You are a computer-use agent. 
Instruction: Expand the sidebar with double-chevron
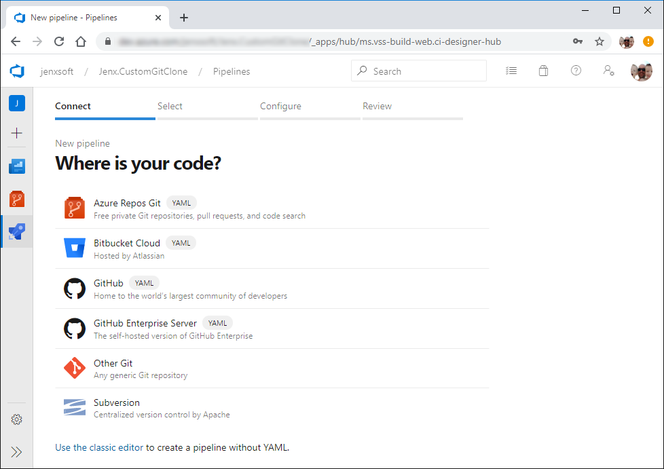click(16, 452)
